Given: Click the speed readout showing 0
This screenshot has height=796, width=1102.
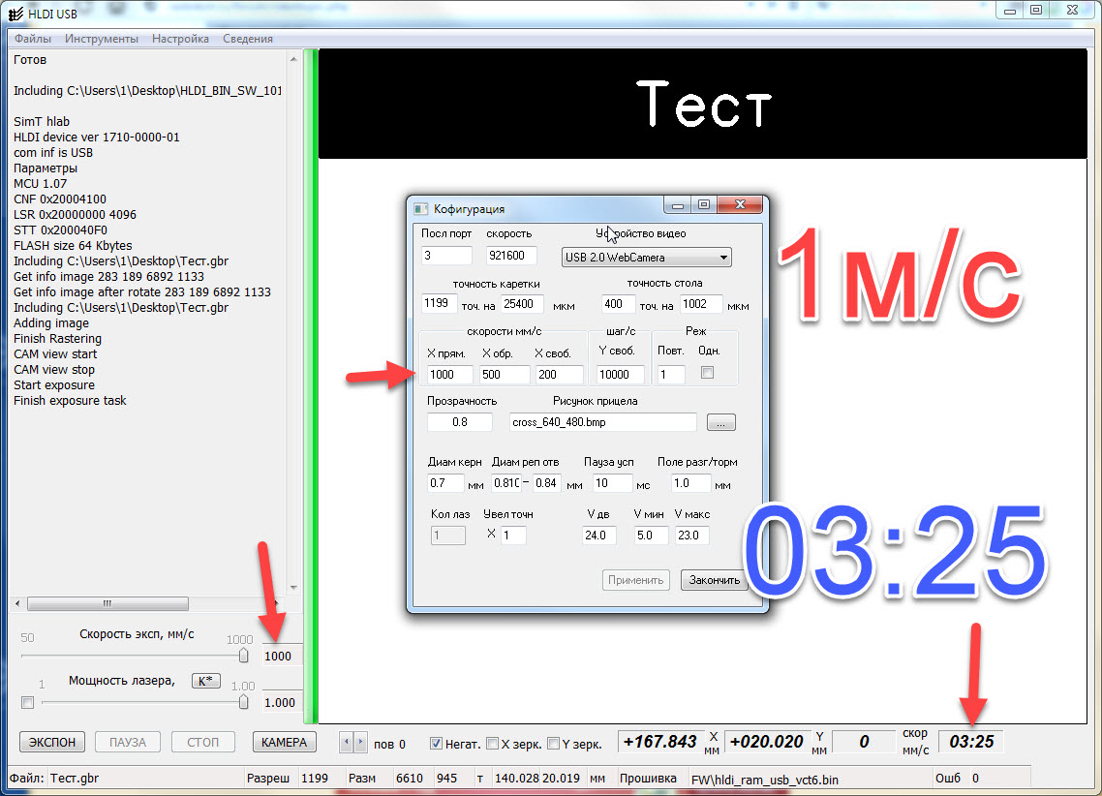Looking at the screenshot, I should coord(864,742).
